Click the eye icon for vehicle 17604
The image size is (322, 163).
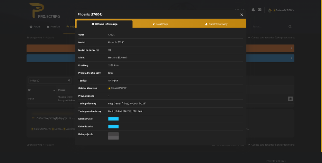pyautogui.click(x=290, y=99)
